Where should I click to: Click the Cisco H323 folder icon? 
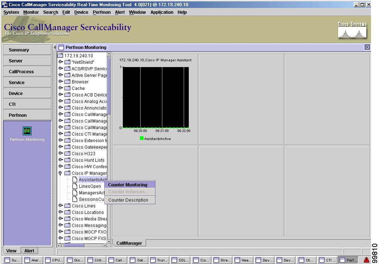tap(67, 154)
